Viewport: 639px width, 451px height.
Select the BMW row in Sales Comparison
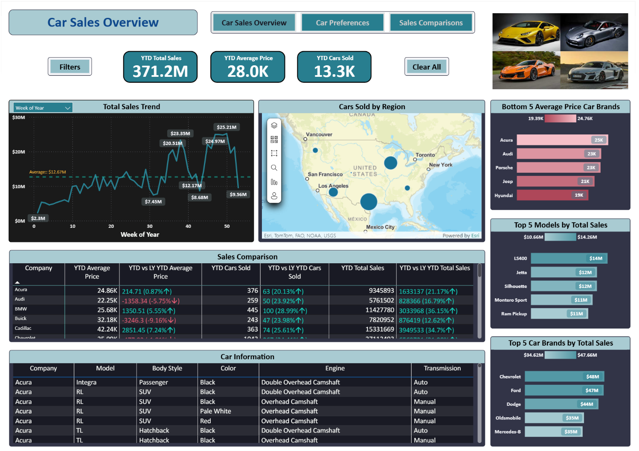point(243,310)
